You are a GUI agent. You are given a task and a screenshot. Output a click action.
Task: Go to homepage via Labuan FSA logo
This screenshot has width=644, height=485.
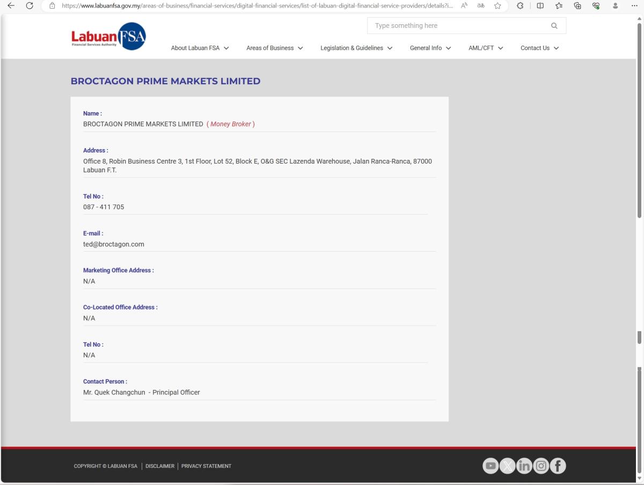[x=108, y=36]
